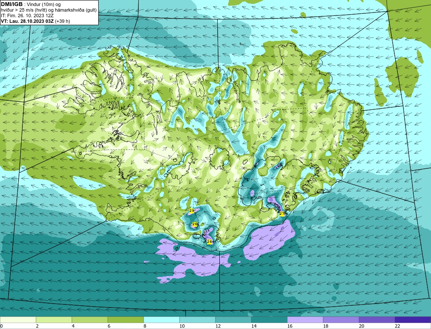The image size is (431, 329).
Task: Select the 6–8 m/s olive green swatch
Action: [126, 320]
